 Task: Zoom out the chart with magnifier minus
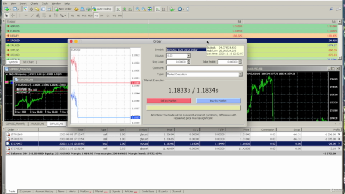click(x=144, y=9)
